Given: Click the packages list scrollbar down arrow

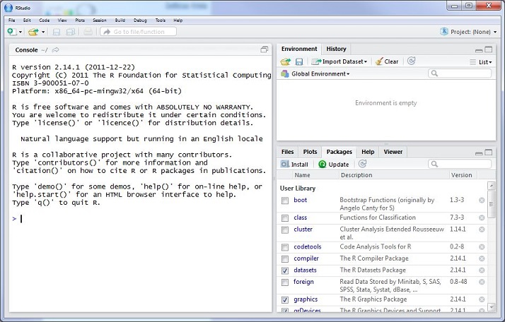Looking at the screenshot, I should coord(492,307).
